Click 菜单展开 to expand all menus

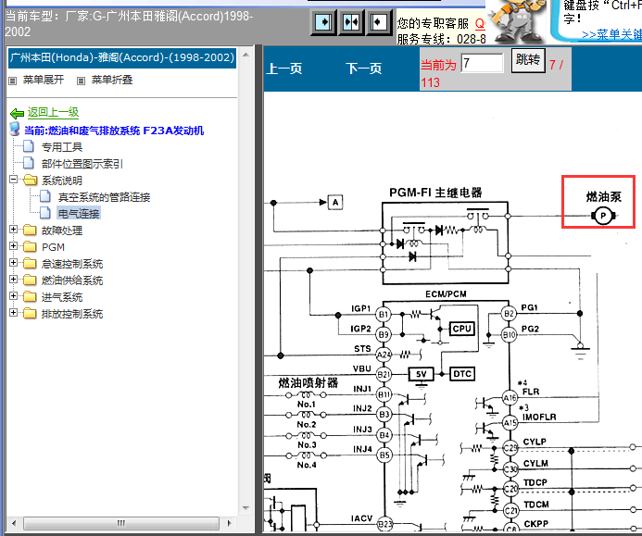click(x=44, y=80)
